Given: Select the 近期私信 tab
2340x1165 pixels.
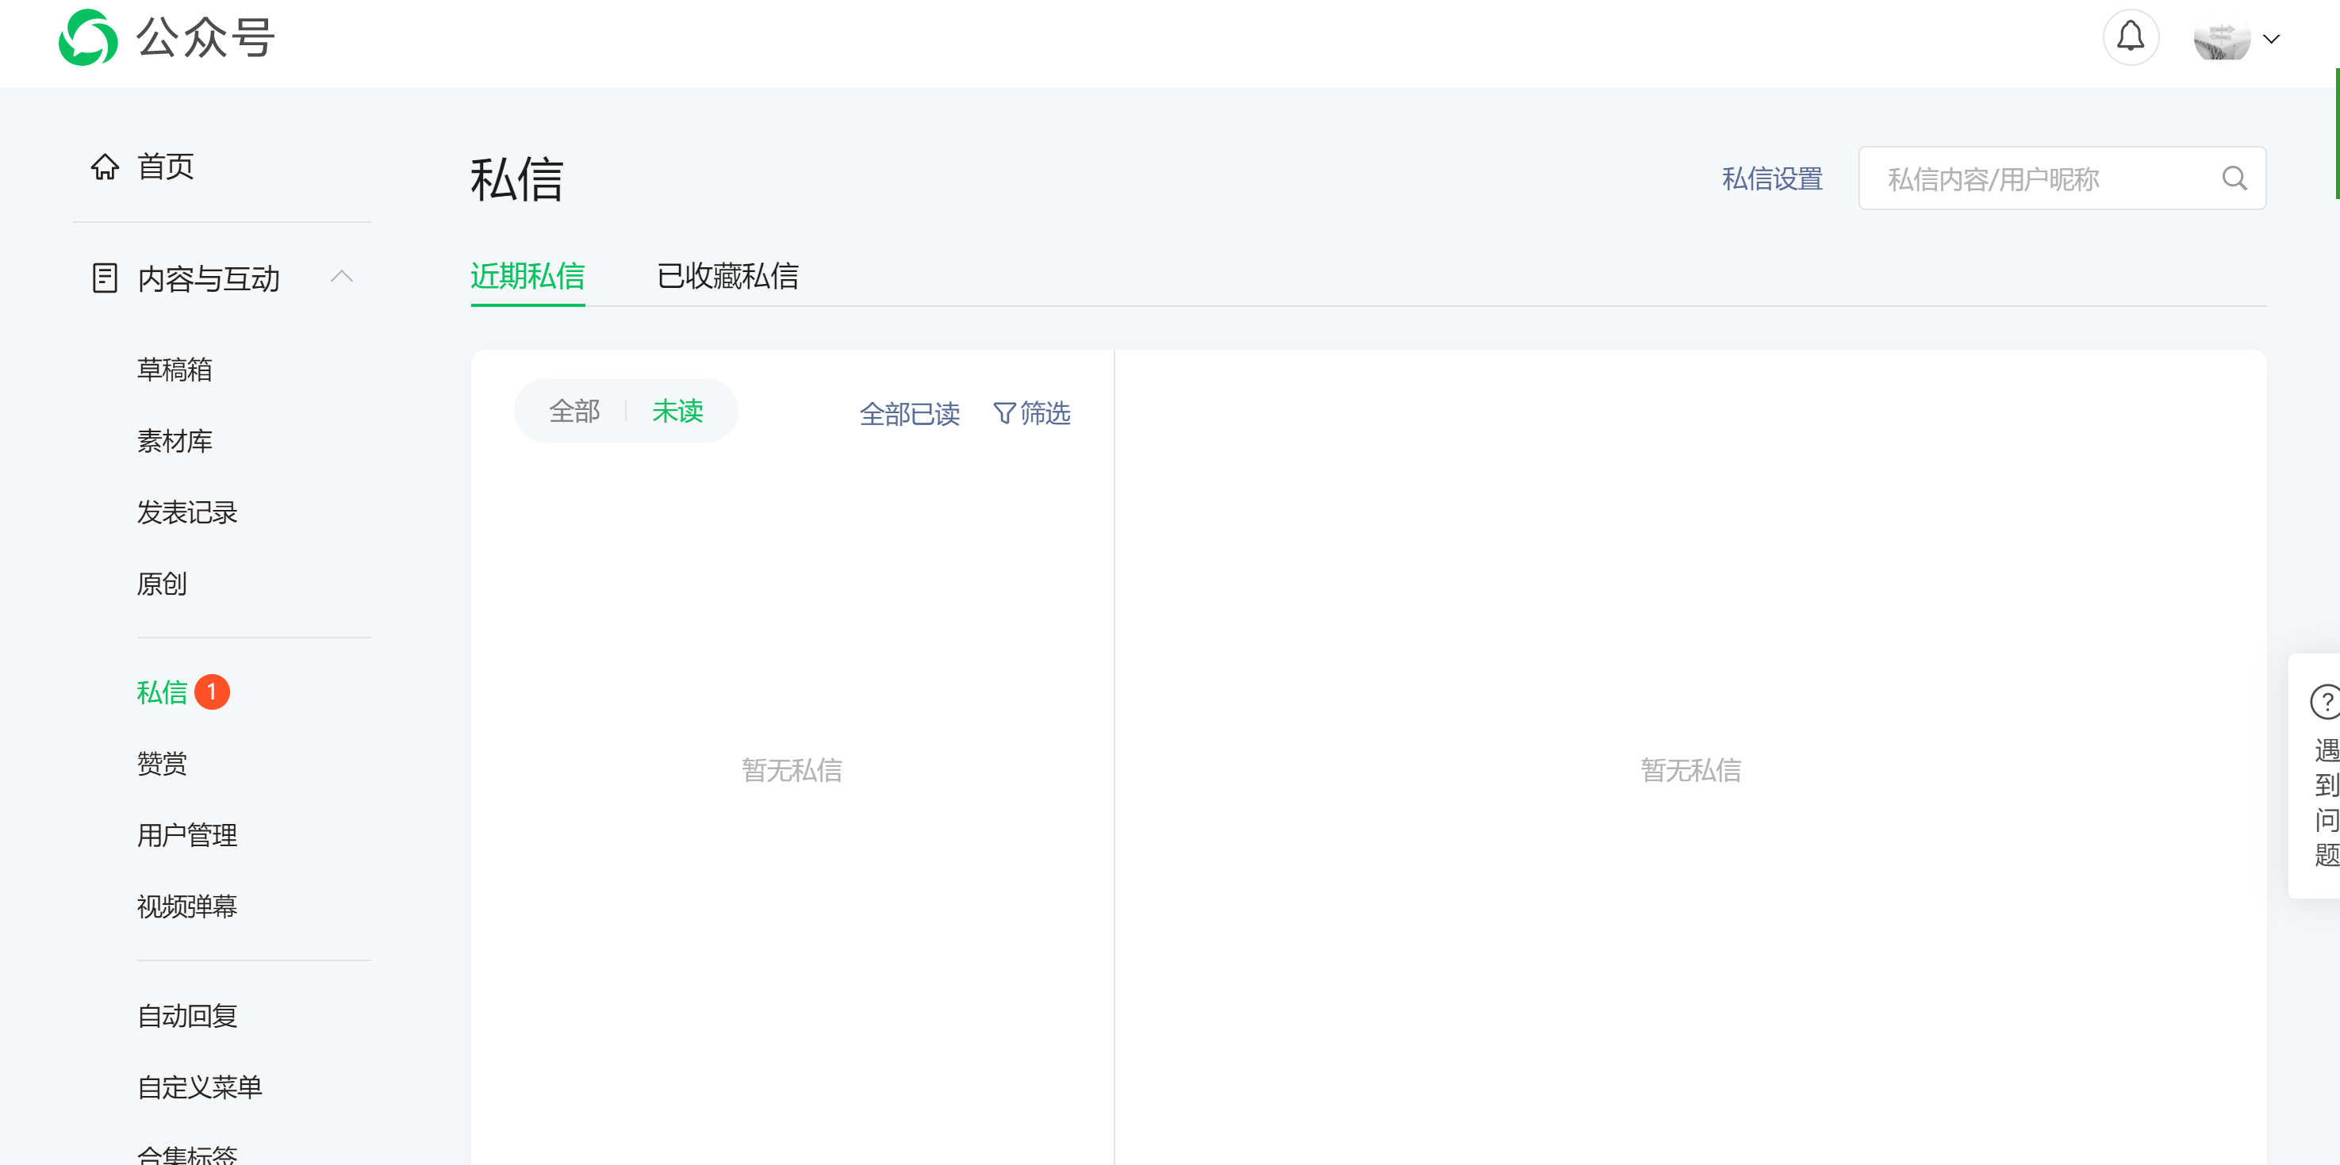Looking at the screenshot, I should pyautogui.click(x=527, y=276).
